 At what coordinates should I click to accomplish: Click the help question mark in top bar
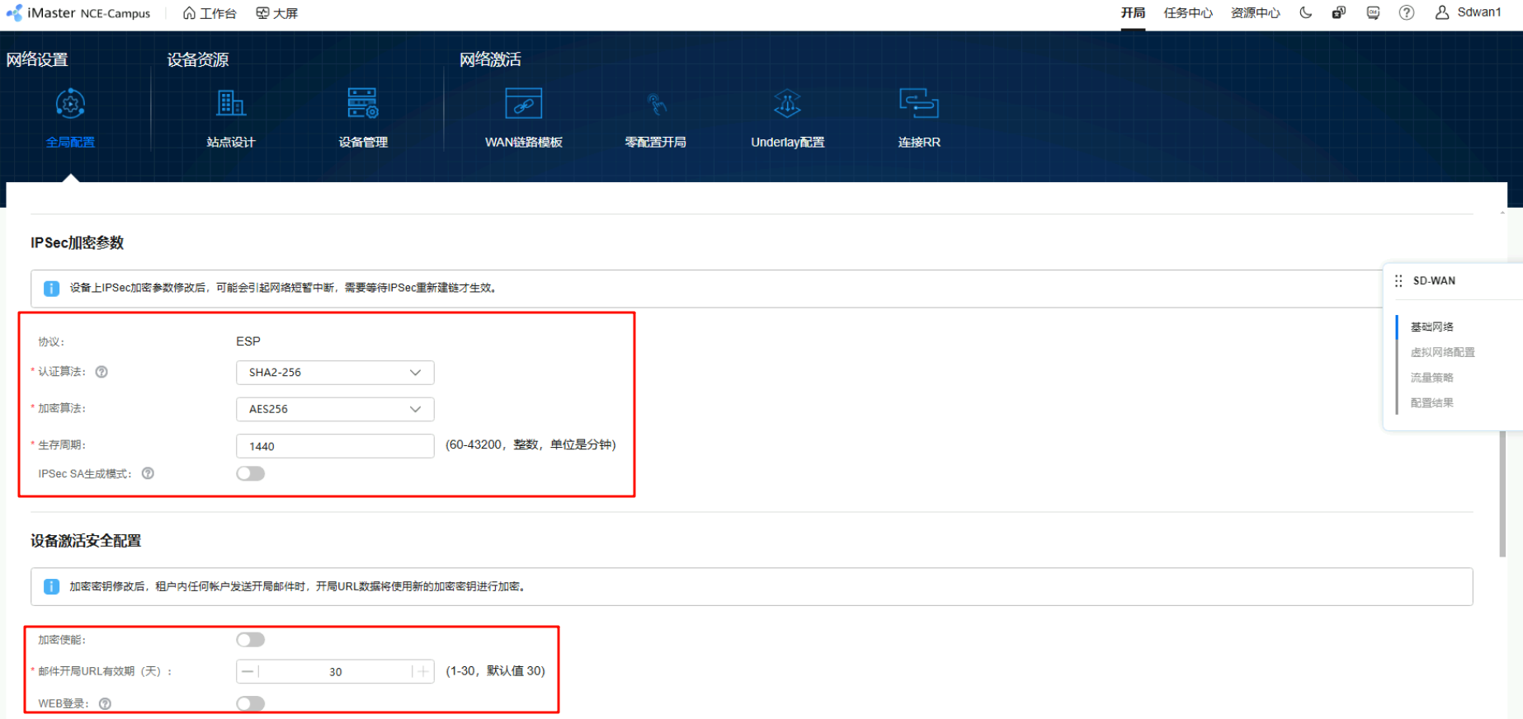pos(1406,13)
